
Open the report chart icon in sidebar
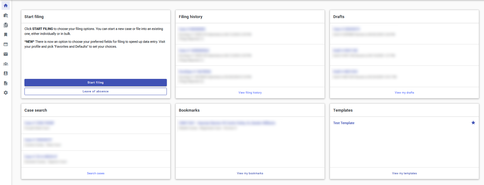(x=5, y=83)
